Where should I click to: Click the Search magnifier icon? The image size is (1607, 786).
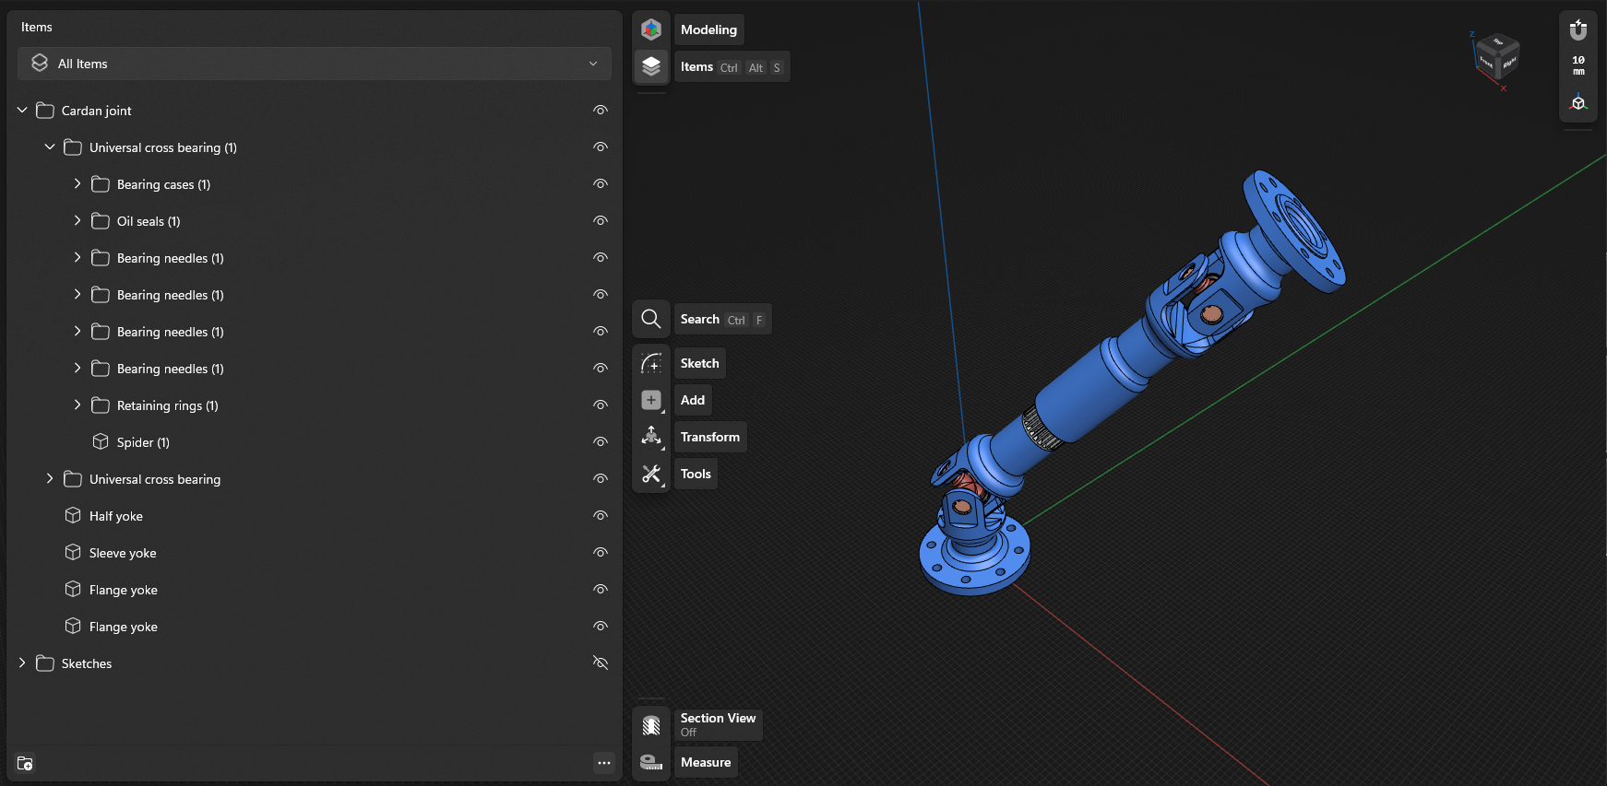click(651, 319)
